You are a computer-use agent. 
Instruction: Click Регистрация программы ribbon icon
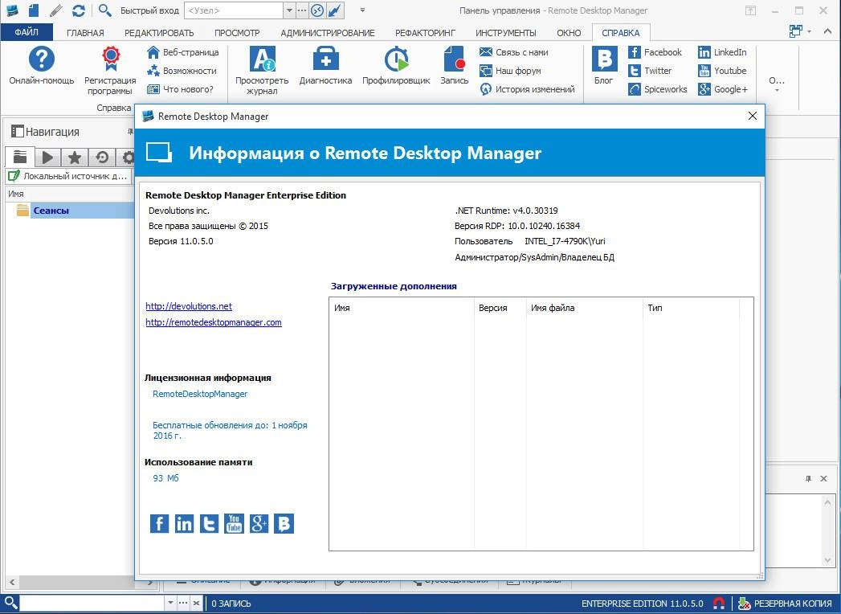point(111,70)
